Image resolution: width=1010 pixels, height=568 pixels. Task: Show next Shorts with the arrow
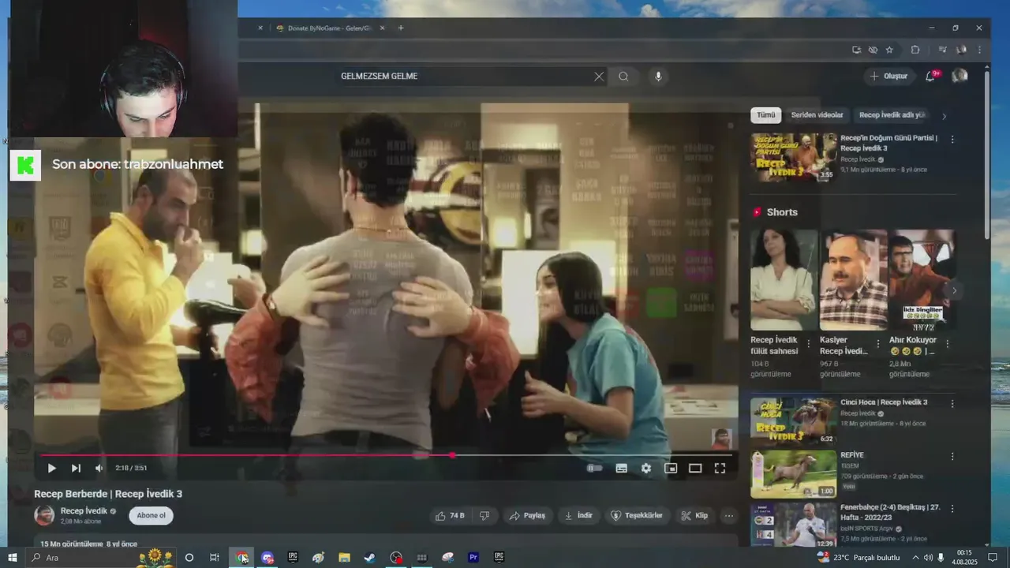point(954,290)
